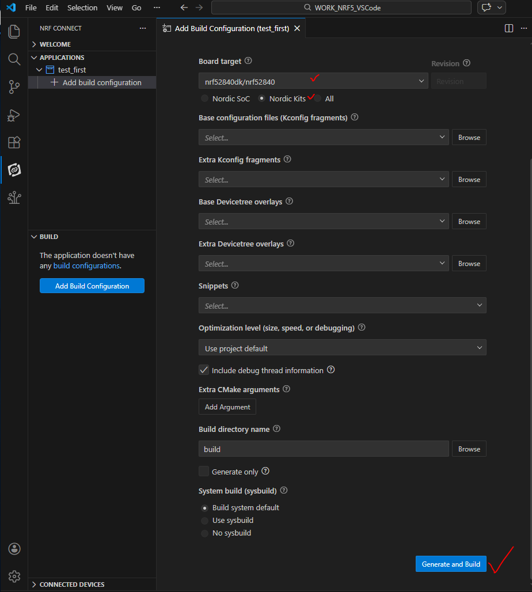This screenshot has height=592, width=532.
Task: Click help icon next to Extra CMake arguments
Action: pos(286,389)
